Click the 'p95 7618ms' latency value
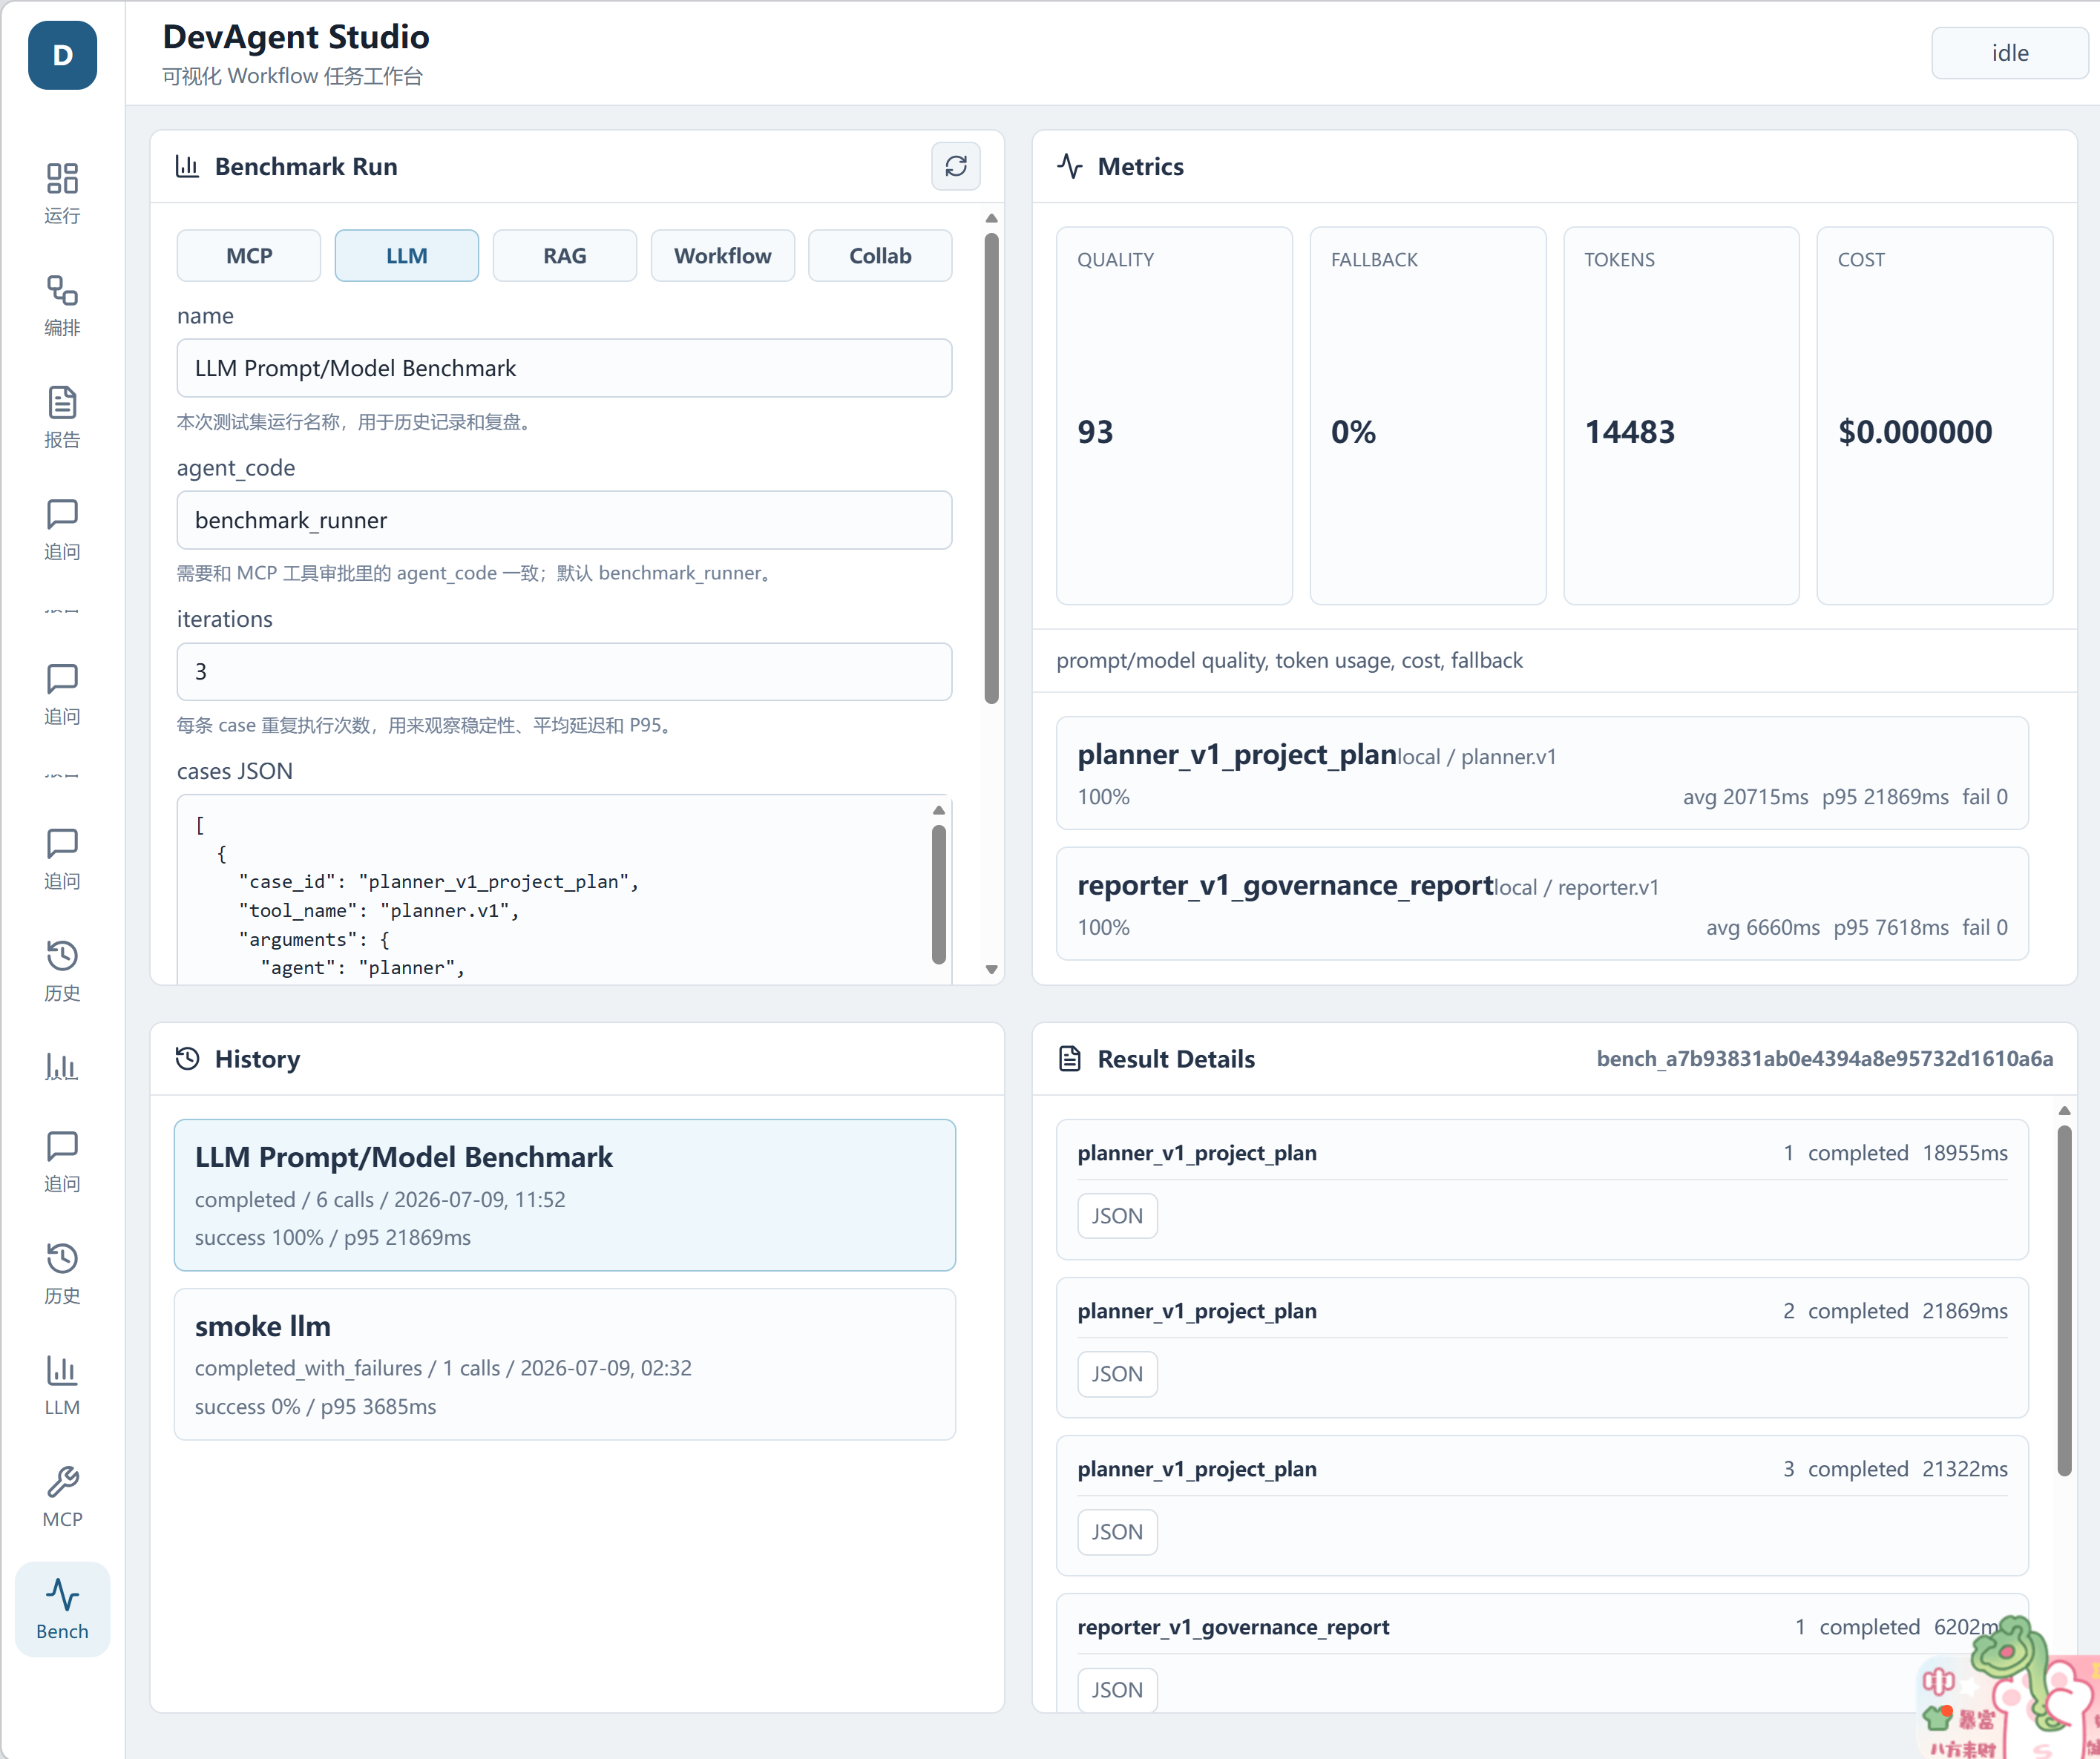 point(1891,927)
